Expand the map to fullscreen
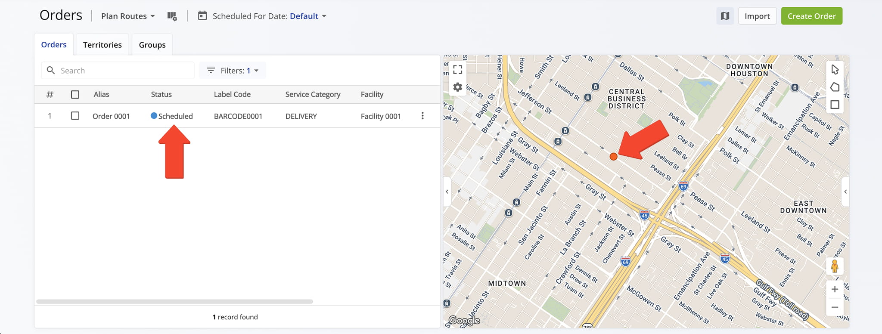The height and width of the screenshot is (334, 882). (x=457, y=70)
